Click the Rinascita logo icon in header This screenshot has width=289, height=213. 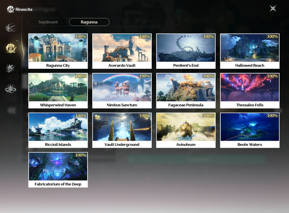(10, 9)
